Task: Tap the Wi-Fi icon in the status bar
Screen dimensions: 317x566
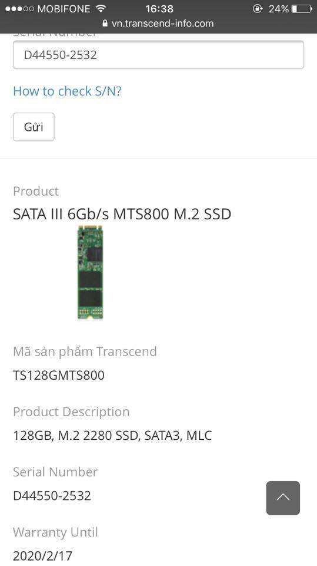Action: (x=101, y=9)
